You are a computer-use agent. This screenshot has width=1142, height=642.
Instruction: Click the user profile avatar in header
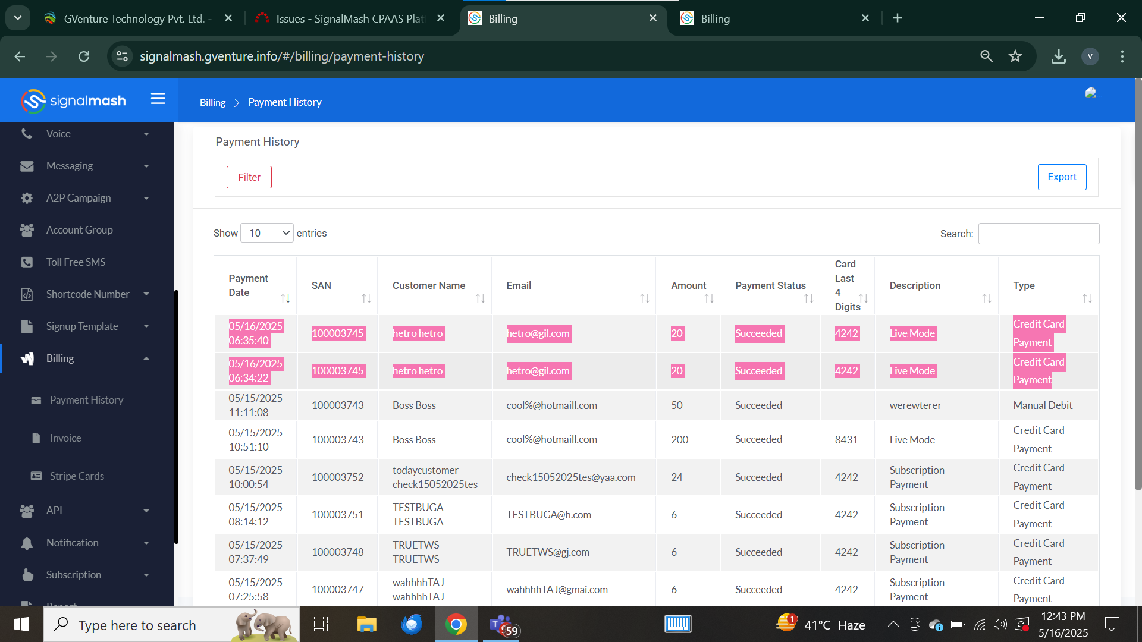pyautogui.click(x=1090, y=93)
